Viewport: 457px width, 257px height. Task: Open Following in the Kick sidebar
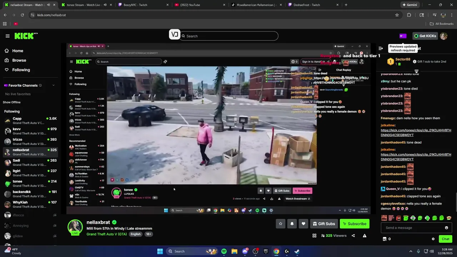coord(21,70)
